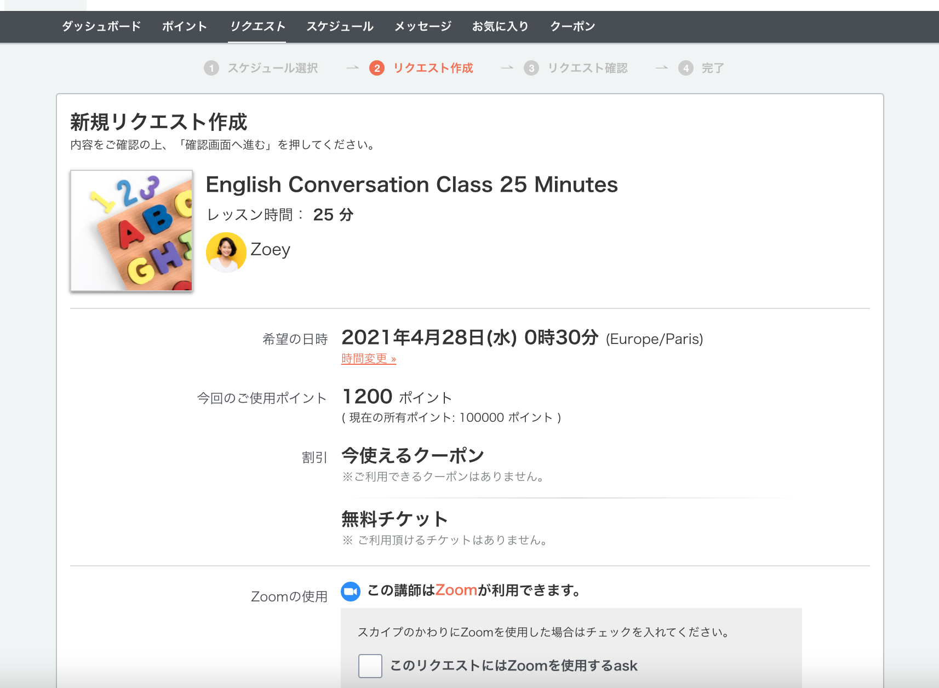
Task: Click the 新規リクエスト作成 heading
Action: tap(159, 122)
